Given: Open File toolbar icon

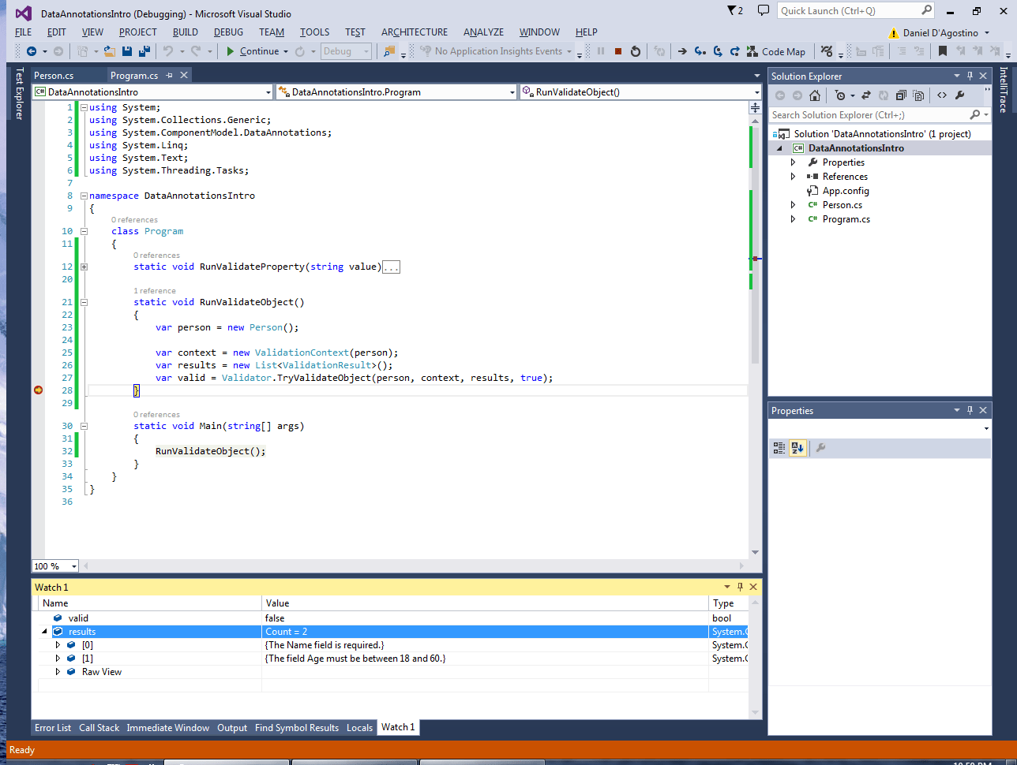Looking at the screenshot, I should click(109, 51).
